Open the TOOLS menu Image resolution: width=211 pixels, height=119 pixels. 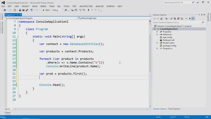click(67, 6)
